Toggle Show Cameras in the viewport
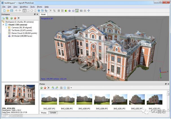 click(x=81, y=10)
